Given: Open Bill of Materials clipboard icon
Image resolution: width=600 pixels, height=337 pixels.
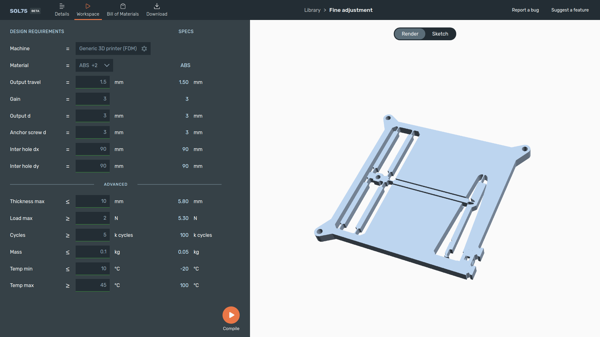Looking at the screenshot, I should coord(122,5).
